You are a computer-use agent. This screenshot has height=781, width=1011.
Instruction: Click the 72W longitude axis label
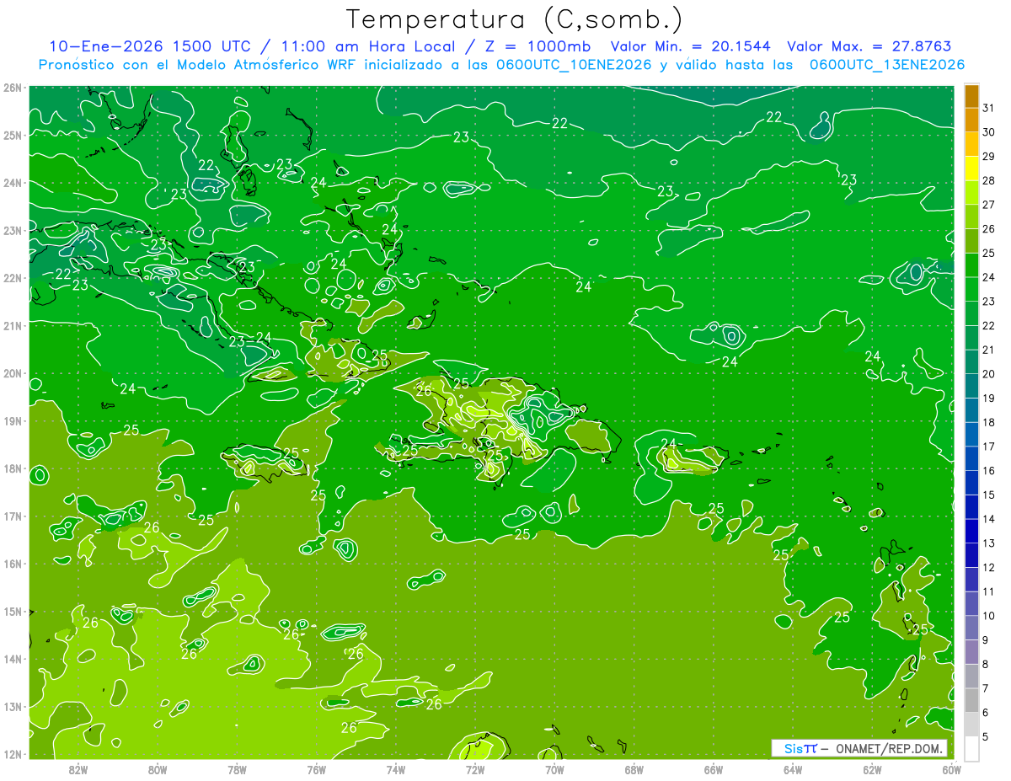pos(475,768)
